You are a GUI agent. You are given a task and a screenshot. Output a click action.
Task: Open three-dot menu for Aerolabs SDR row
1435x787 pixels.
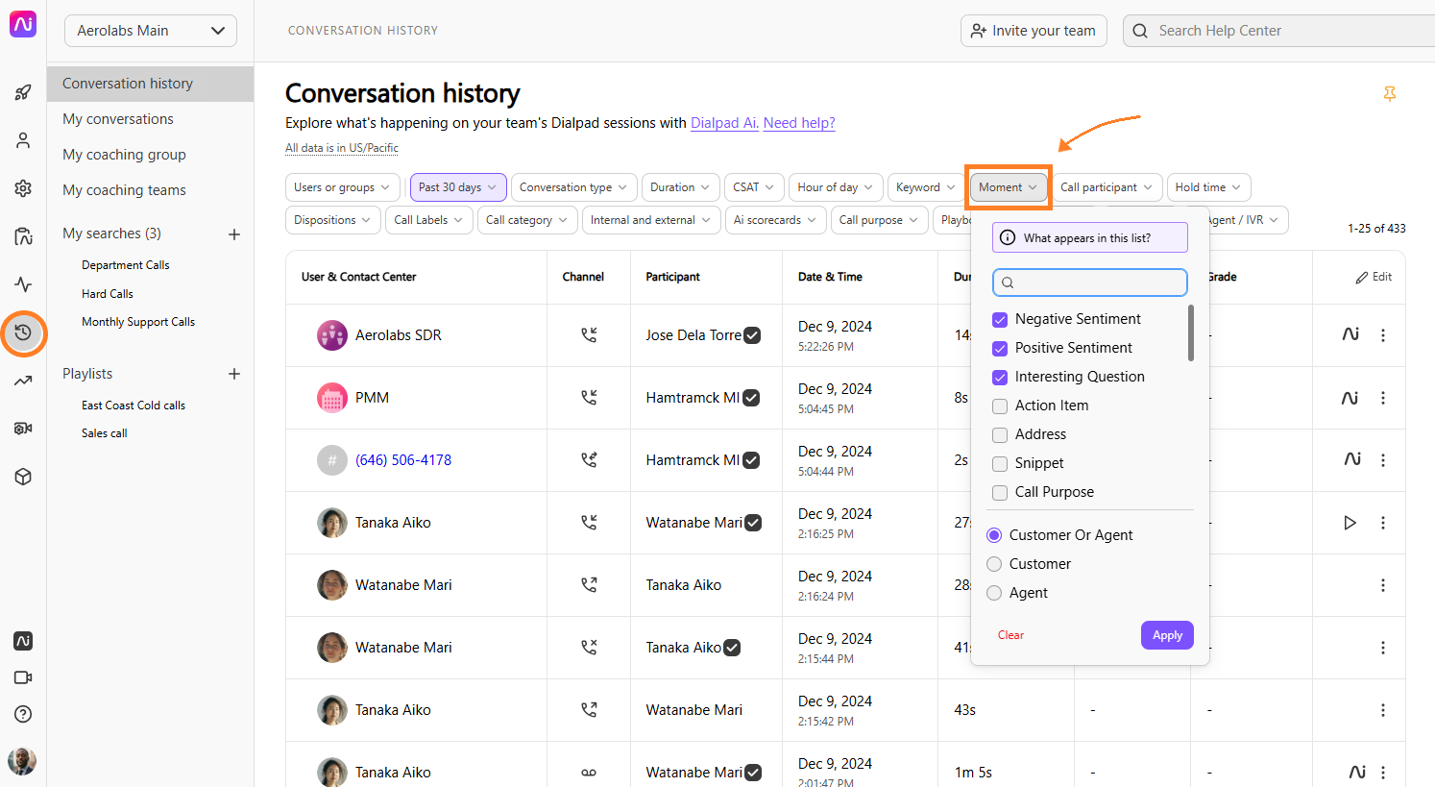coord(1383,335)
